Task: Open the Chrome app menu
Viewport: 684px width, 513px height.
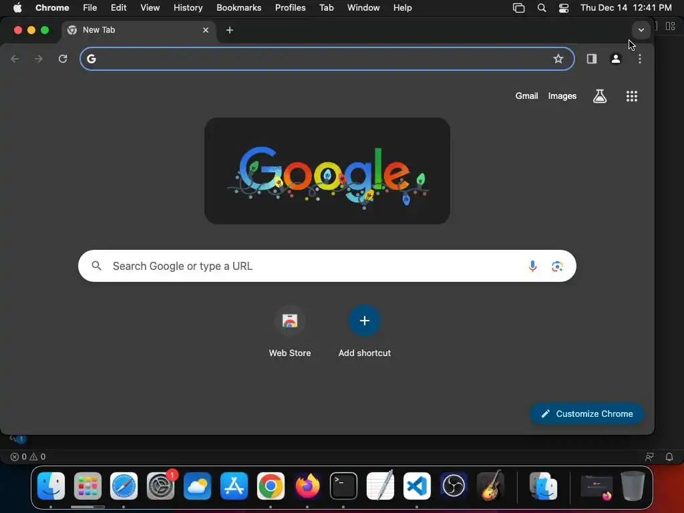Action: point(52,8)
